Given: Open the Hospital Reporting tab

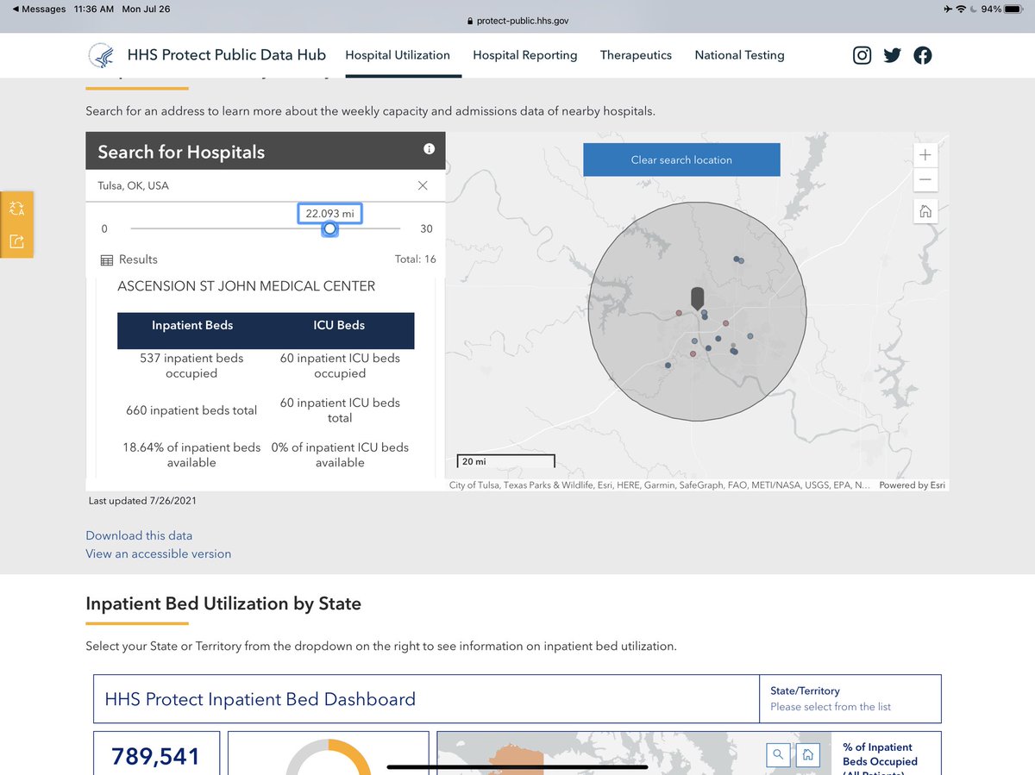Looking at the screenshot, I should 525,55.
